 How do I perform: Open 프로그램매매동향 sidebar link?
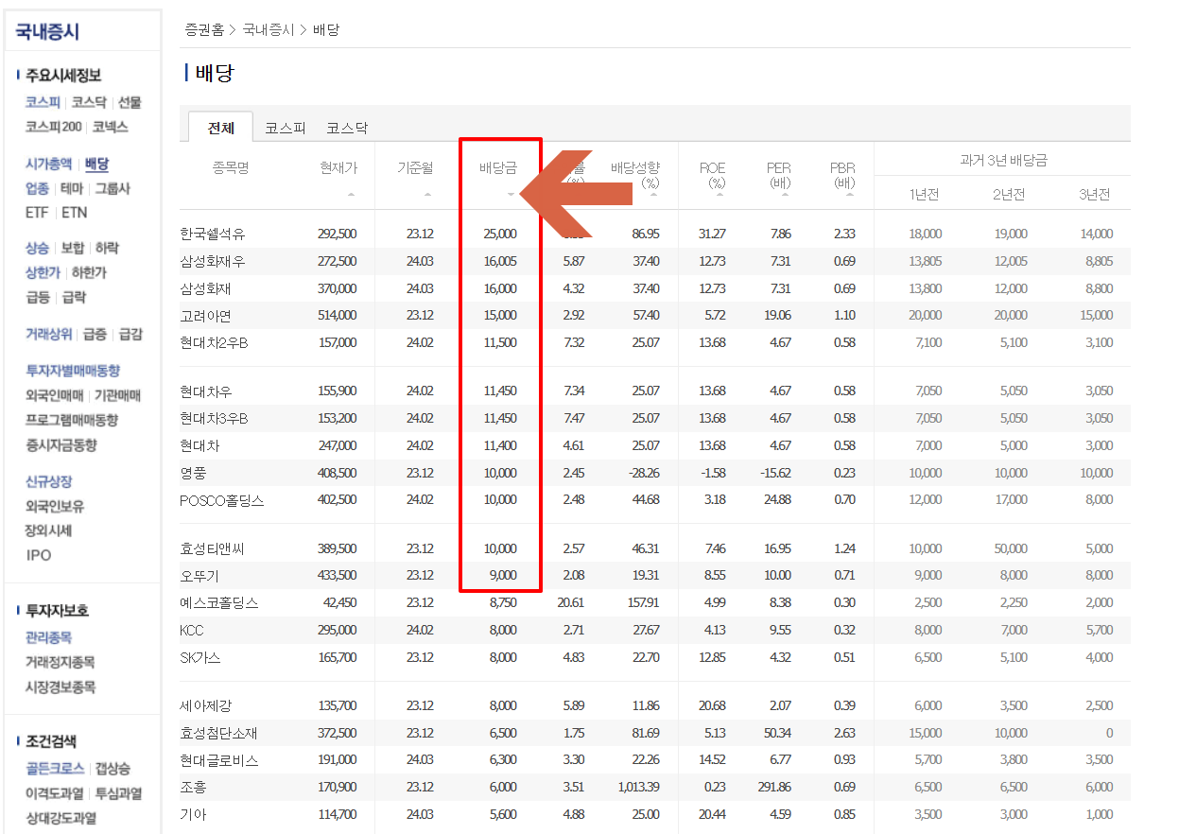point(72,420)
